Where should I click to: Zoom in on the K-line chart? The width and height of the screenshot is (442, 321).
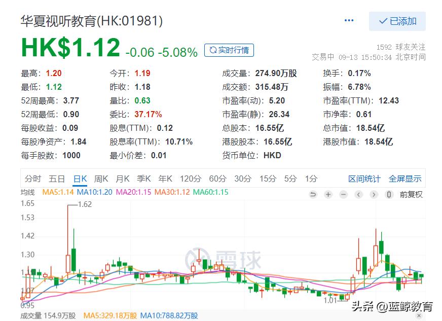(x=328, y=194)
